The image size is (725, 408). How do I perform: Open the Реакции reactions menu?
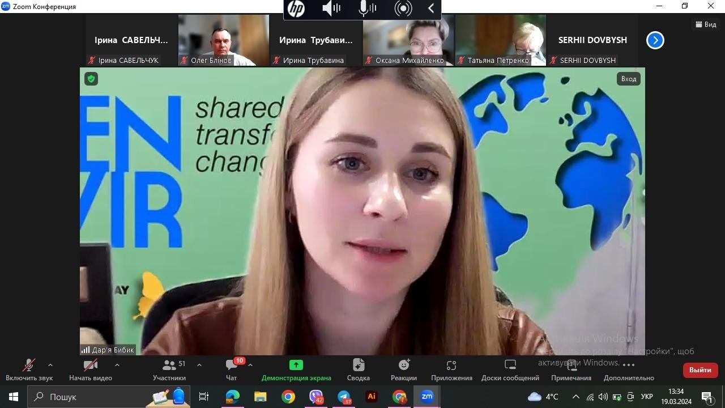tap(404, 370)
